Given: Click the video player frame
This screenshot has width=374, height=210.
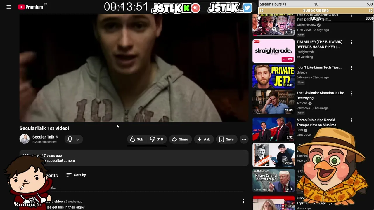Looking at the screenshot, I should [134, 68].
